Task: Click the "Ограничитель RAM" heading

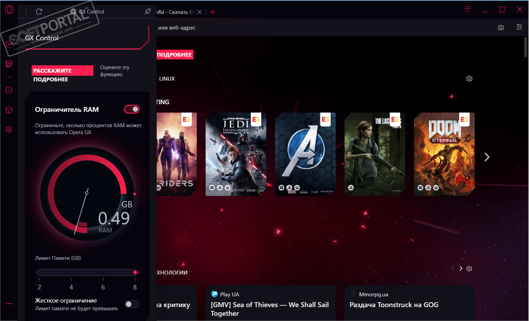Action: 67,109
